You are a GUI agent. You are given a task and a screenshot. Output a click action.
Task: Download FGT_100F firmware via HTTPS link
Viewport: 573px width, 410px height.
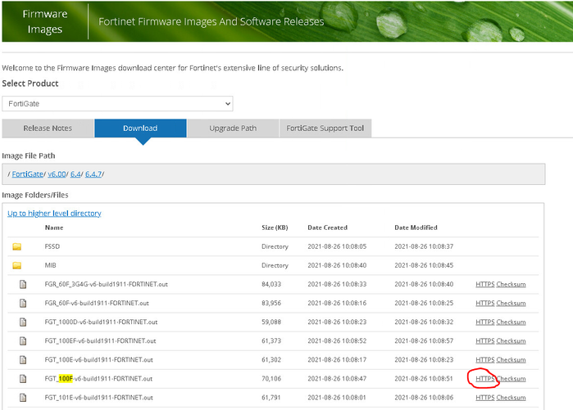[484, 378]
